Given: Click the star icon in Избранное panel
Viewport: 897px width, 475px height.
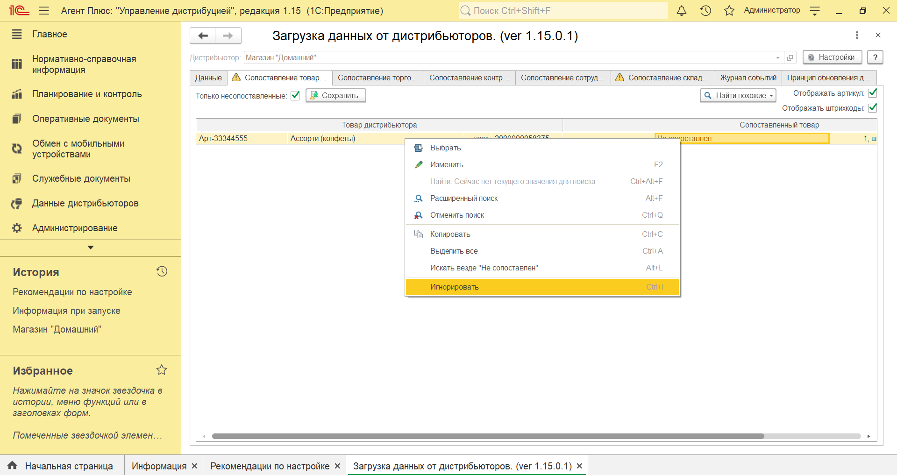Looking at the screenshot, I should tap(162, 370).
